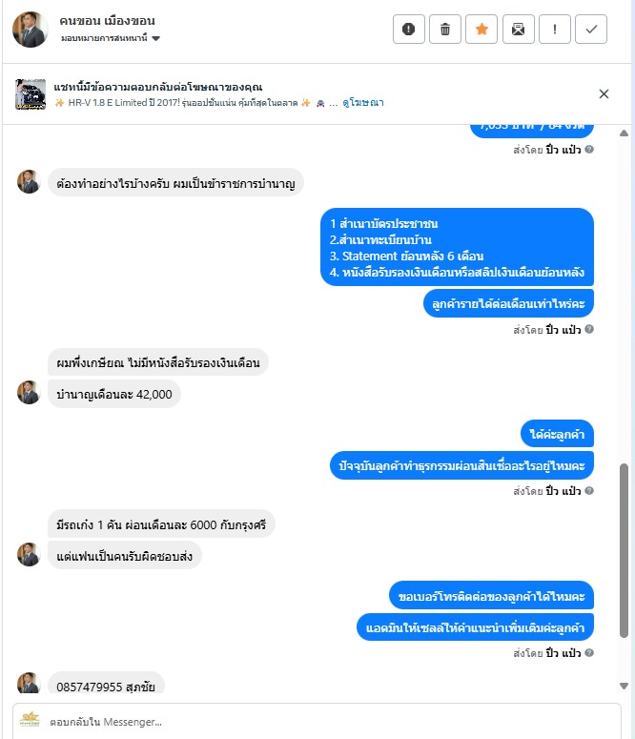The image size is (635, 739).
Task: Open contact name คนขอน เมืองขอน
Action: click(107, 21)
